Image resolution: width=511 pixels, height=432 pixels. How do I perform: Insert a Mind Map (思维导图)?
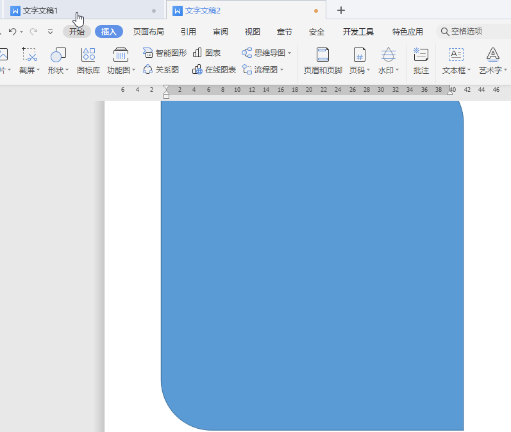266,53
